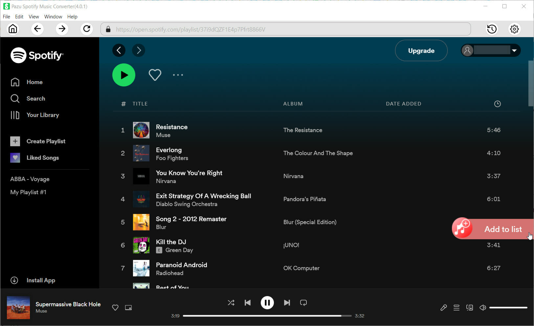Screen dimensions: 534x326
Task: Open the Help menu
Action: tap(72, 16)
